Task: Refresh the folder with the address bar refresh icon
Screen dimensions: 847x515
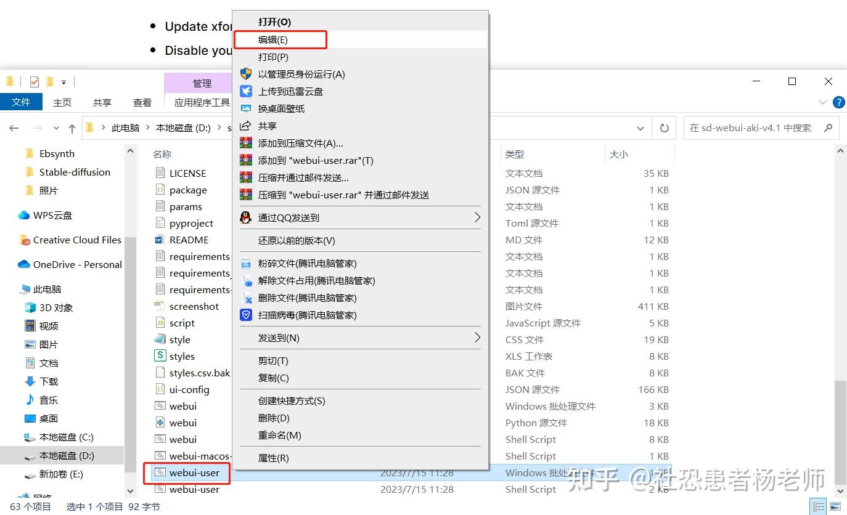Action: pos(664,128)
